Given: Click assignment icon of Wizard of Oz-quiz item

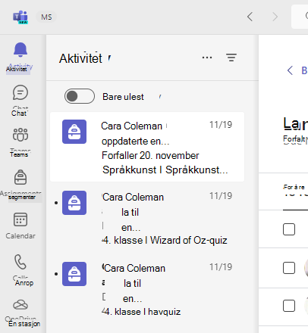Looking at the screenshot, I should (x=74, y=203).
